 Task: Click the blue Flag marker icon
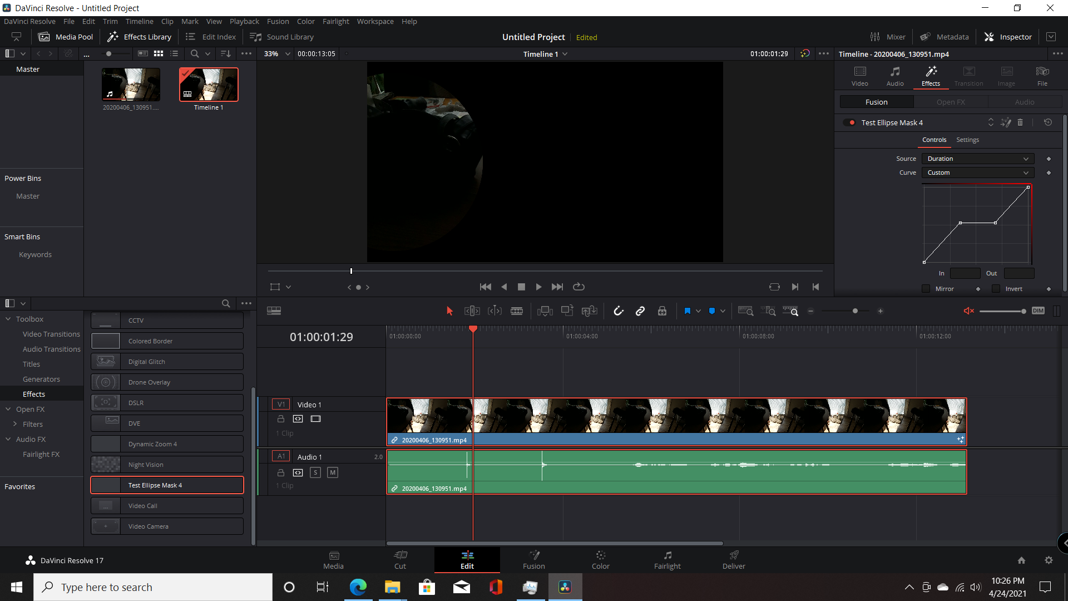pyautogui.click(x=688, y=311)
